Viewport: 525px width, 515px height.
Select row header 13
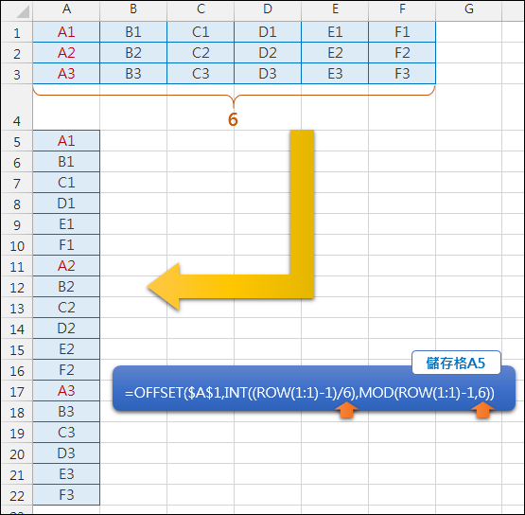17,308
